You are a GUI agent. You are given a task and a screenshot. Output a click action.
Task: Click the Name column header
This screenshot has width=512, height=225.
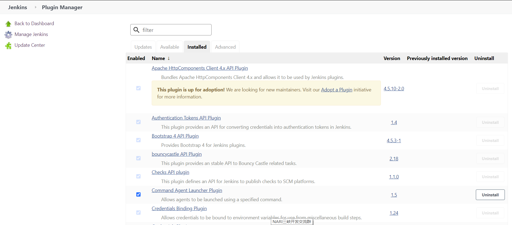click(x=158, y=58)
